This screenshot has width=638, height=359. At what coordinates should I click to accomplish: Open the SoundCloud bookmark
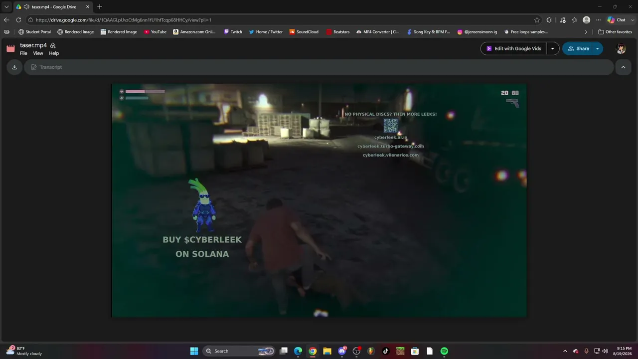point(304,32)
